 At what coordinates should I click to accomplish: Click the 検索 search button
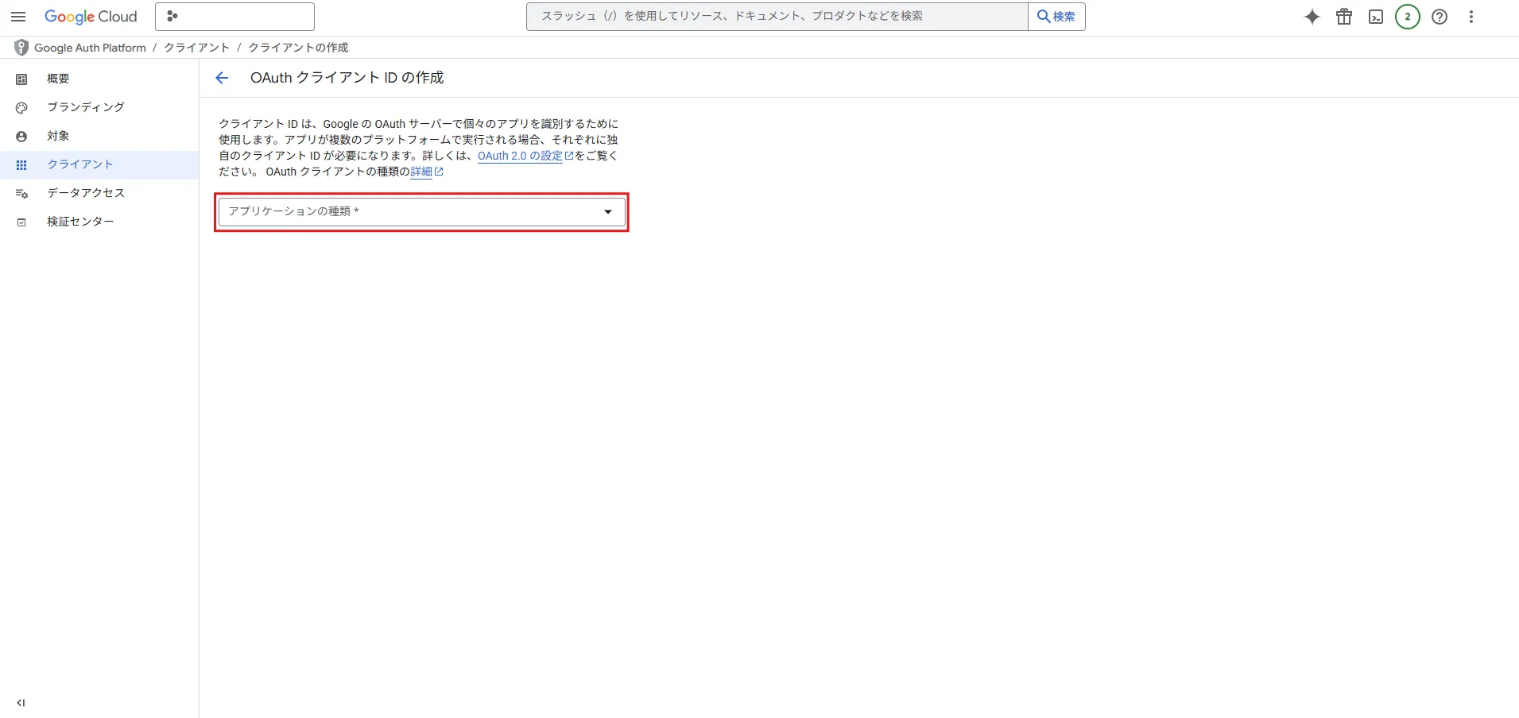(x=1056, y=17)
